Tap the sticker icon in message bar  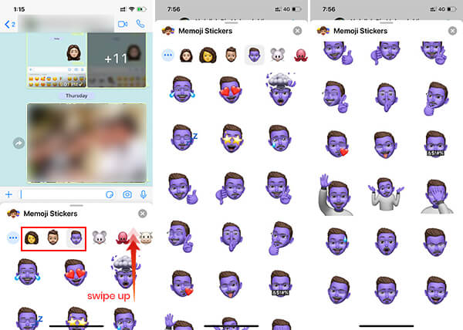[x=110, y=194]
